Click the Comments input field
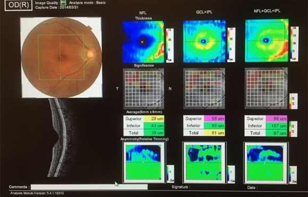Viewport: 308px width, 197px height. 89,187
